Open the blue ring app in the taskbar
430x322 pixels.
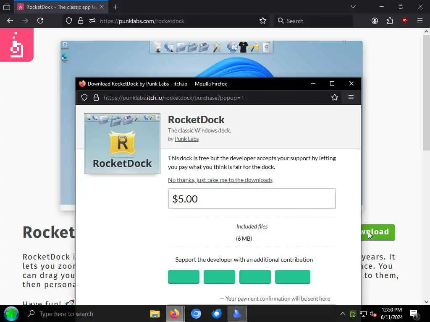(x=196, y=314)
